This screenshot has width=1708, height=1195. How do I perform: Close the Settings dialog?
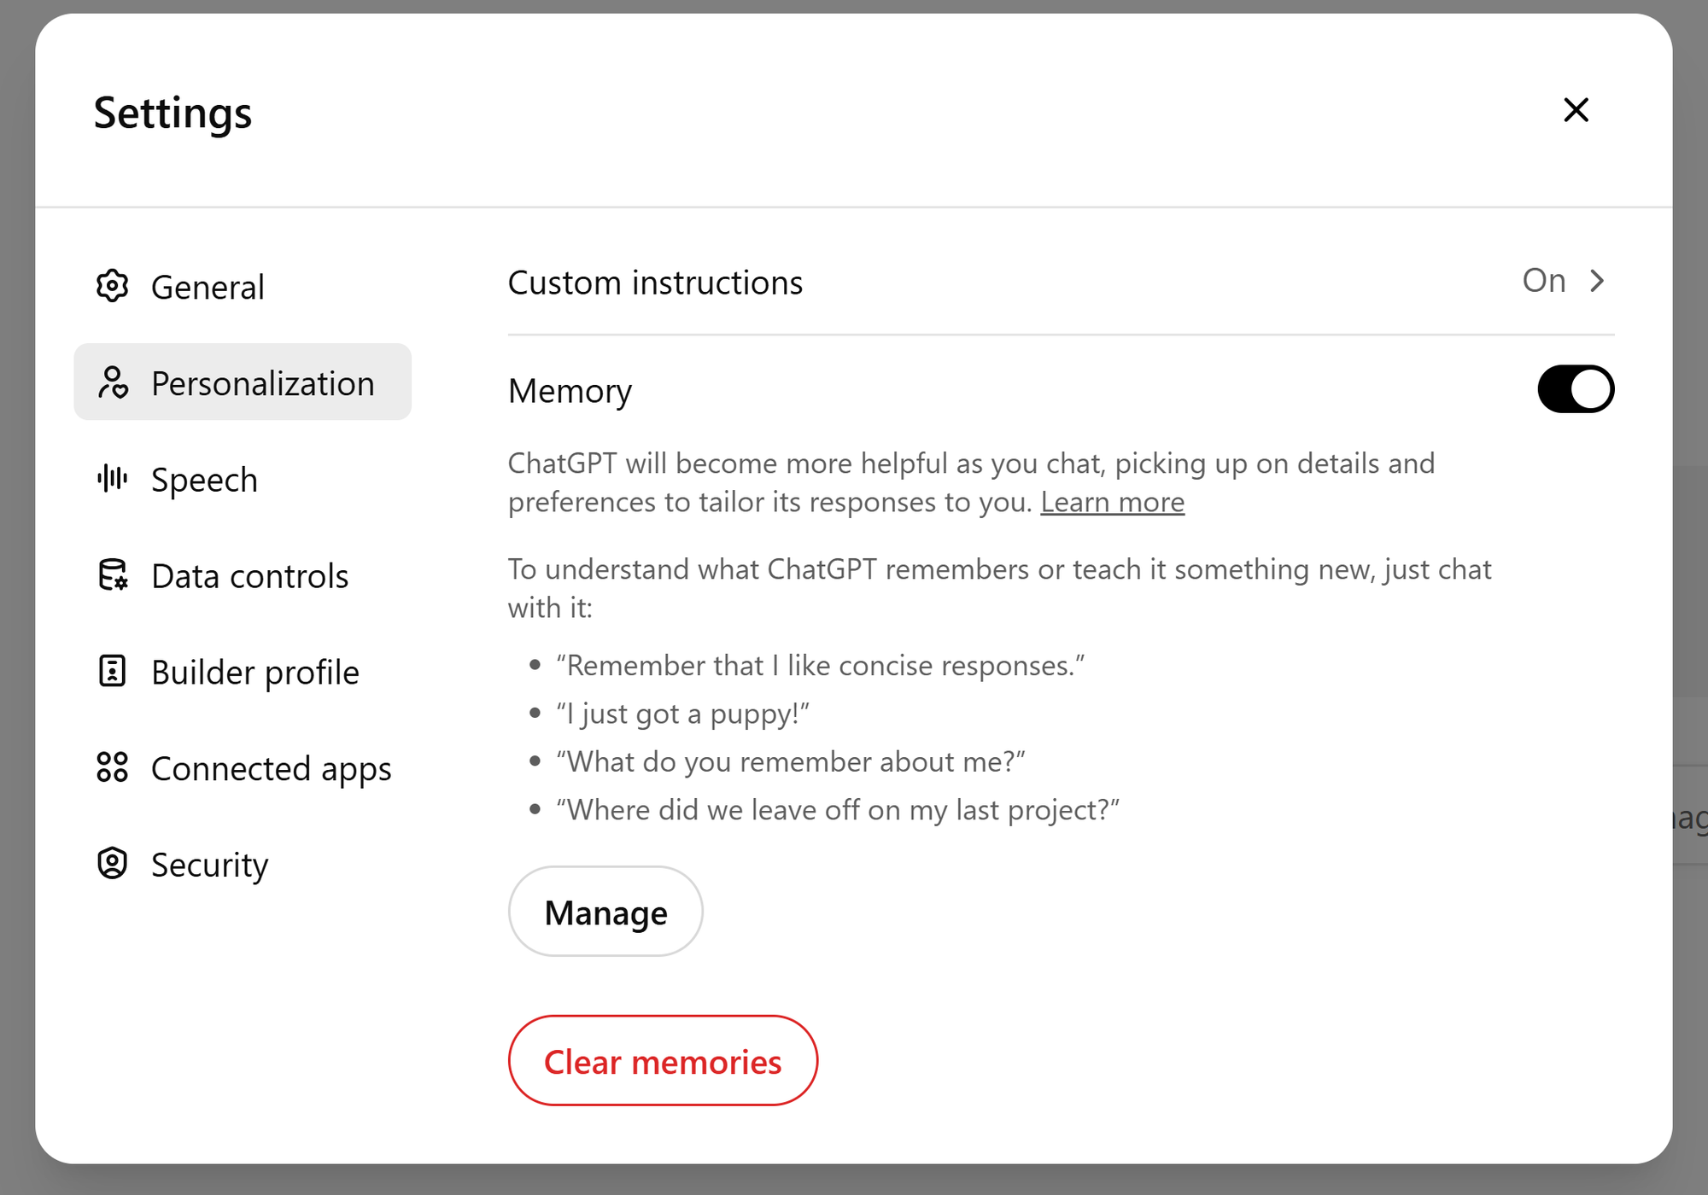tap(1576, 110)
